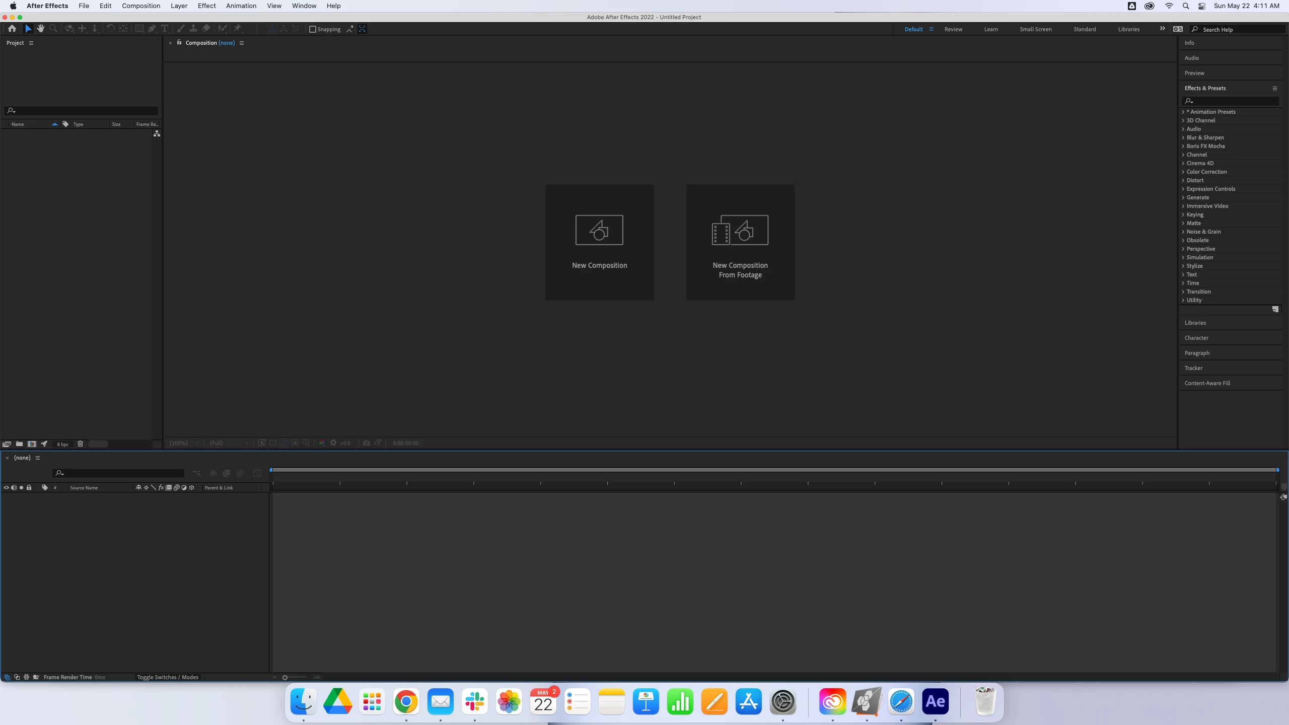Click the Home icon in toolbar
This screenshot has height=725, width=1289.
click(12, 29)
